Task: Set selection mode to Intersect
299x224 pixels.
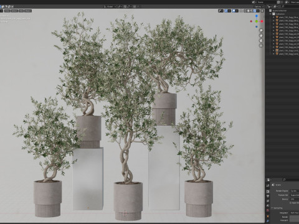Action: pos(12,7)
